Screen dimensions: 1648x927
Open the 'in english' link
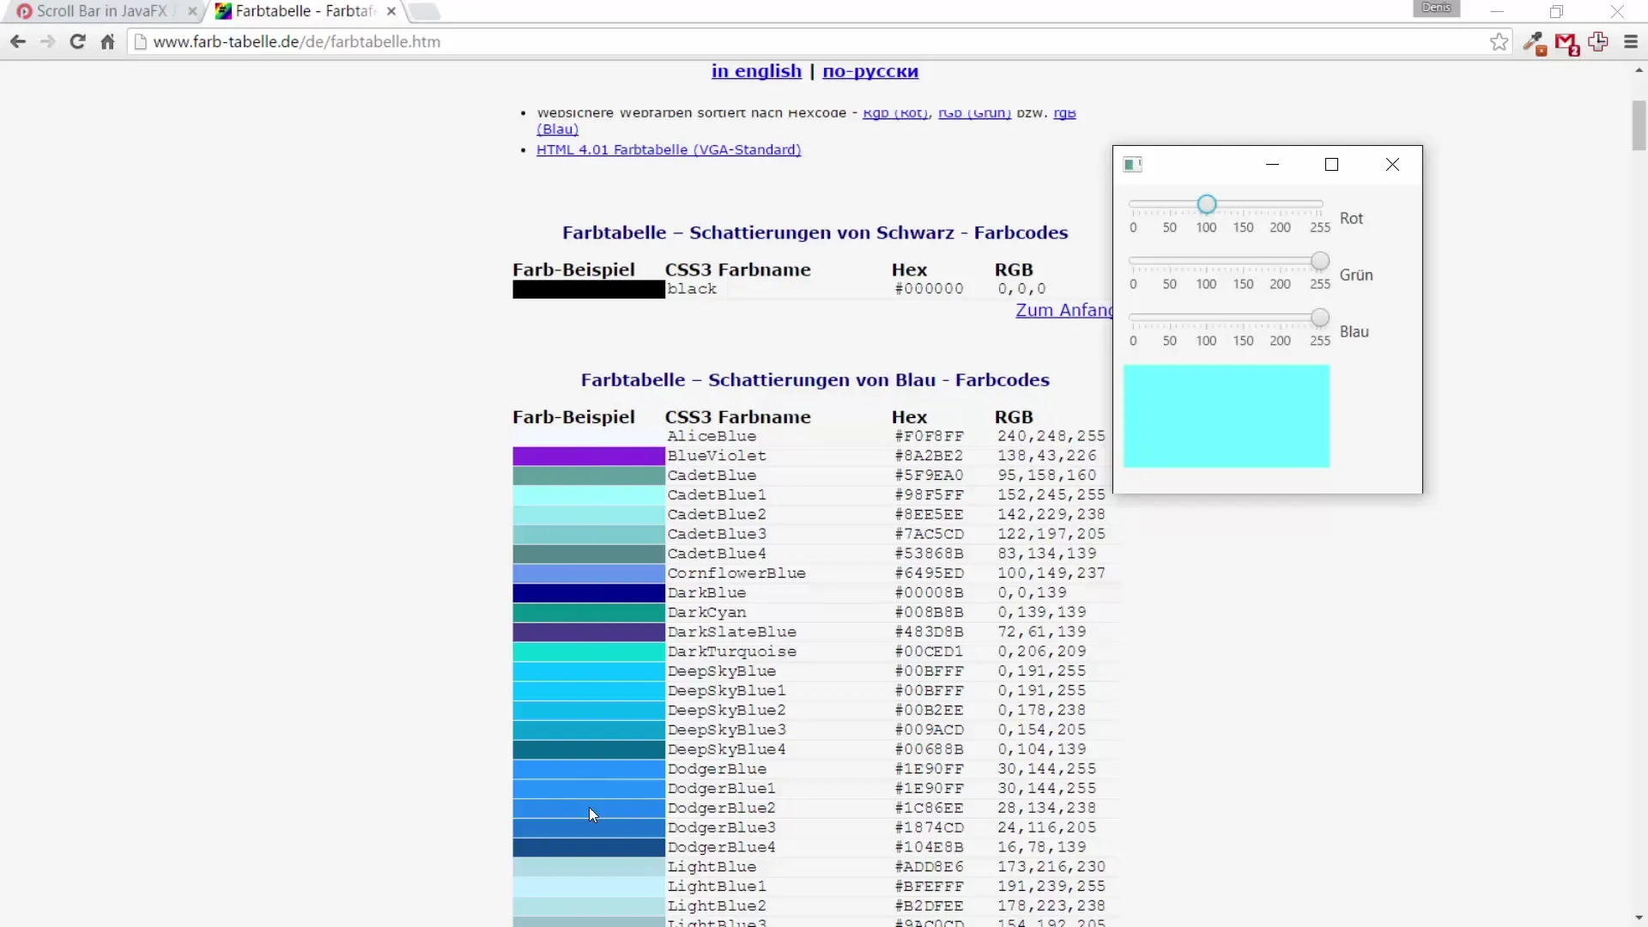pyautogui.click(x=756, y=71)
